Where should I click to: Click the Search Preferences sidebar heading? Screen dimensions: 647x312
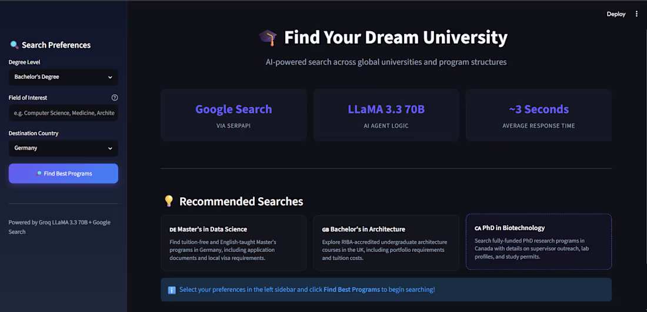tap(56, 45)
